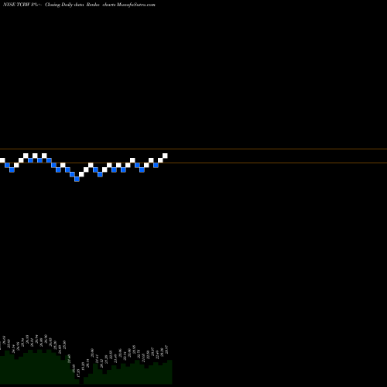Click the NYSE TCBW chart title text

pyautogui.click(x=79, y=5)
